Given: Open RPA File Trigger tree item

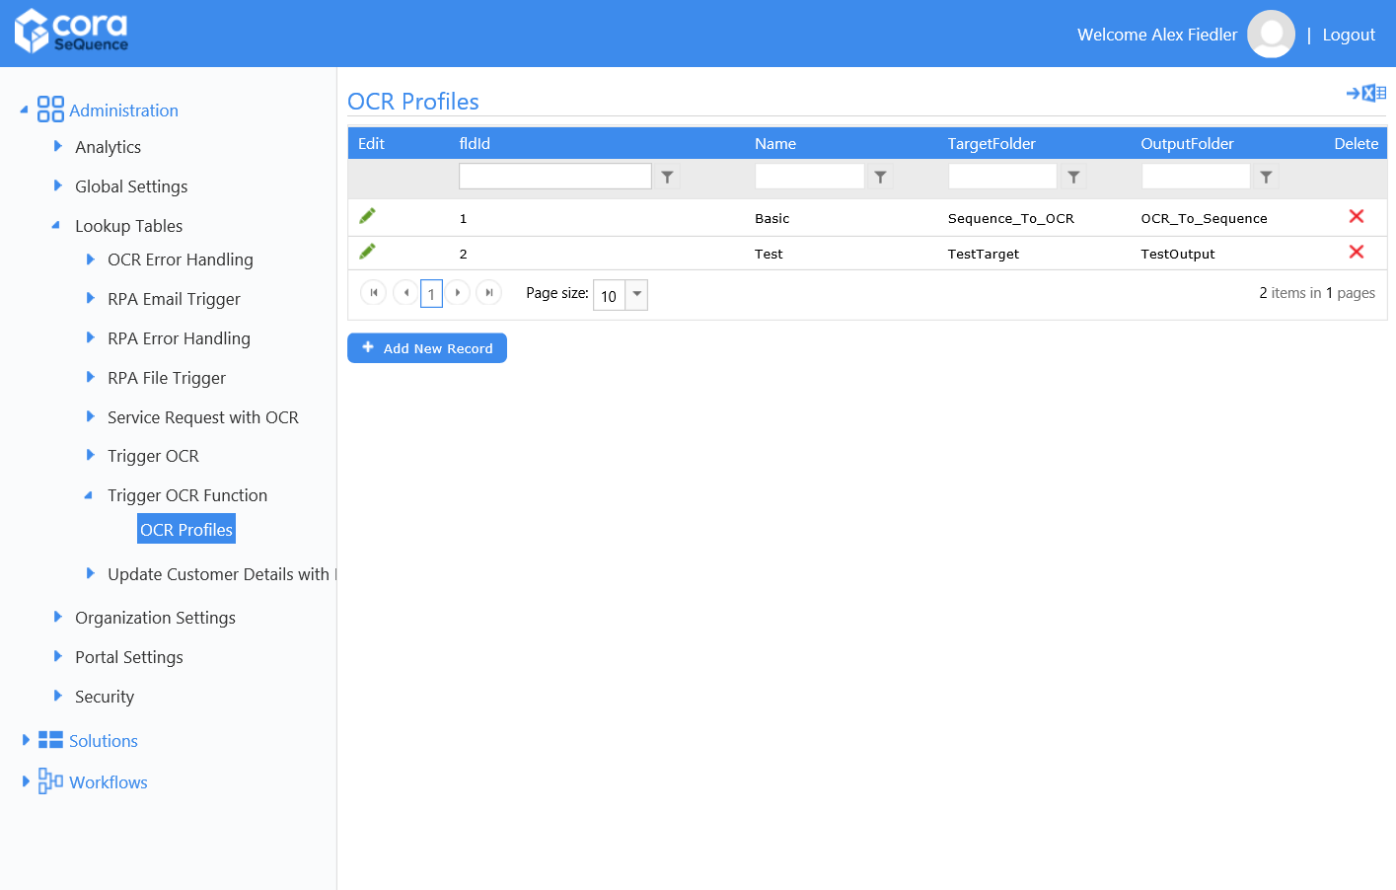Looking at the screenshot, I should click(167, 378).
